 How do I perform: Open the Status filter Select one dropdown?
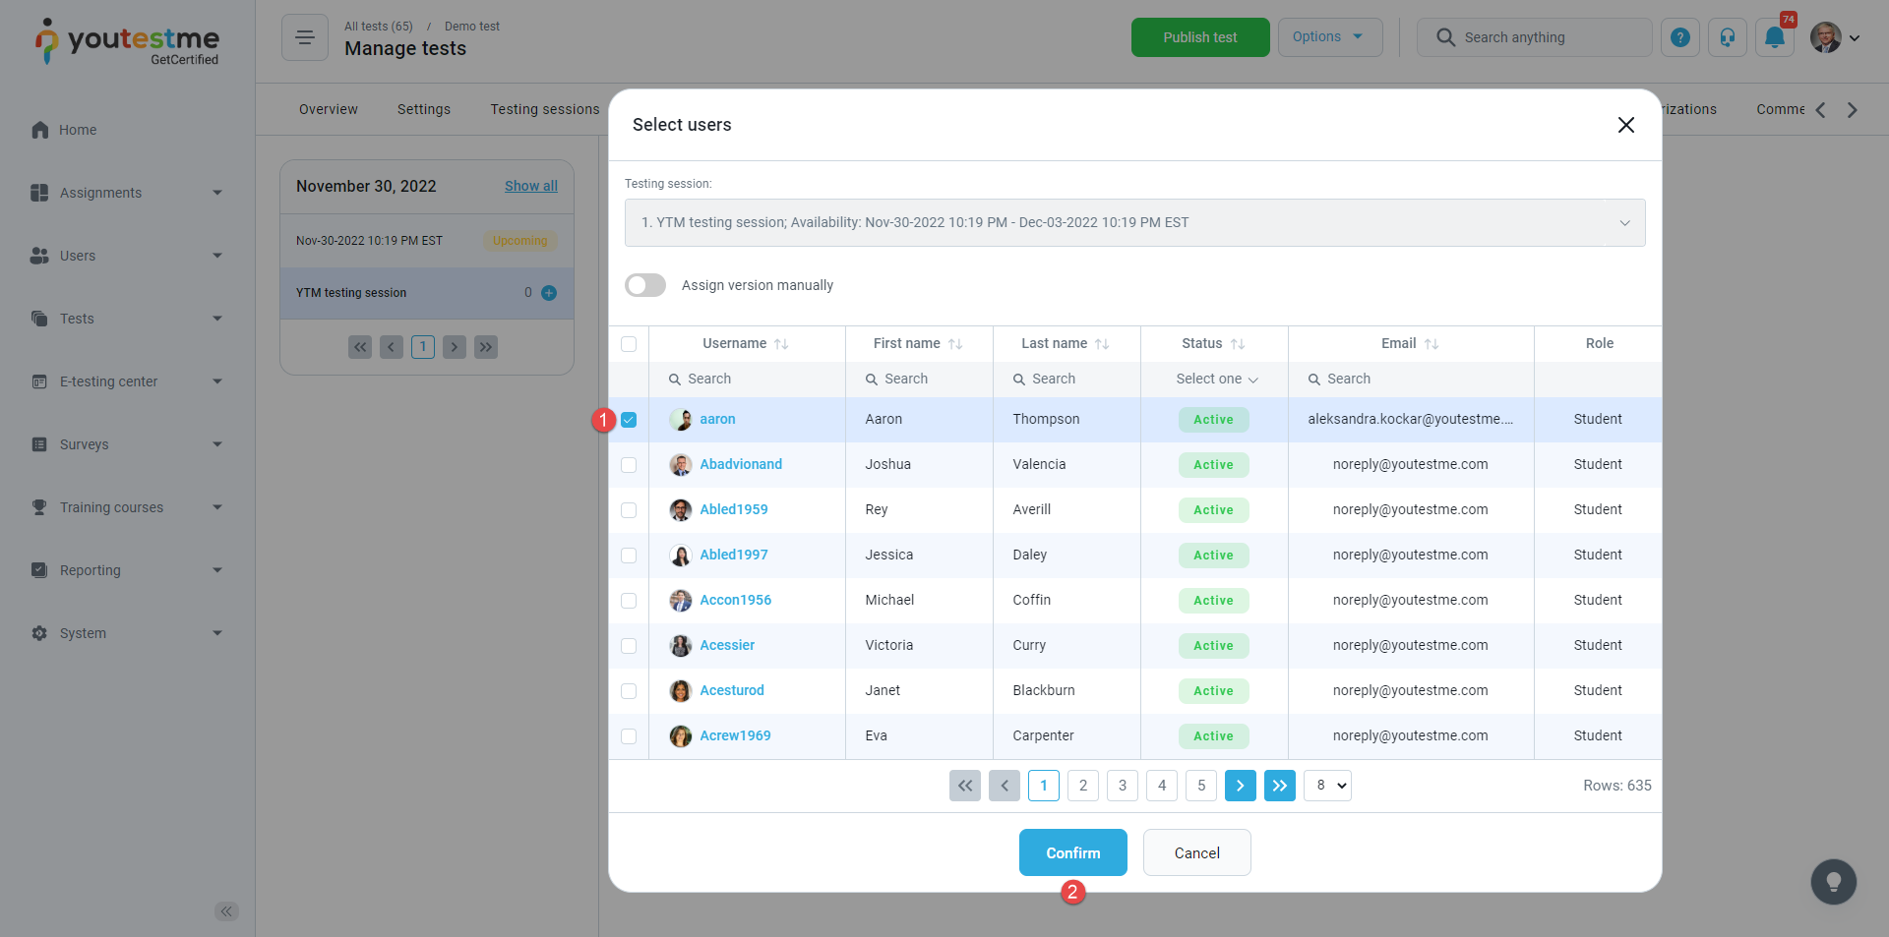click(1216, 380)
